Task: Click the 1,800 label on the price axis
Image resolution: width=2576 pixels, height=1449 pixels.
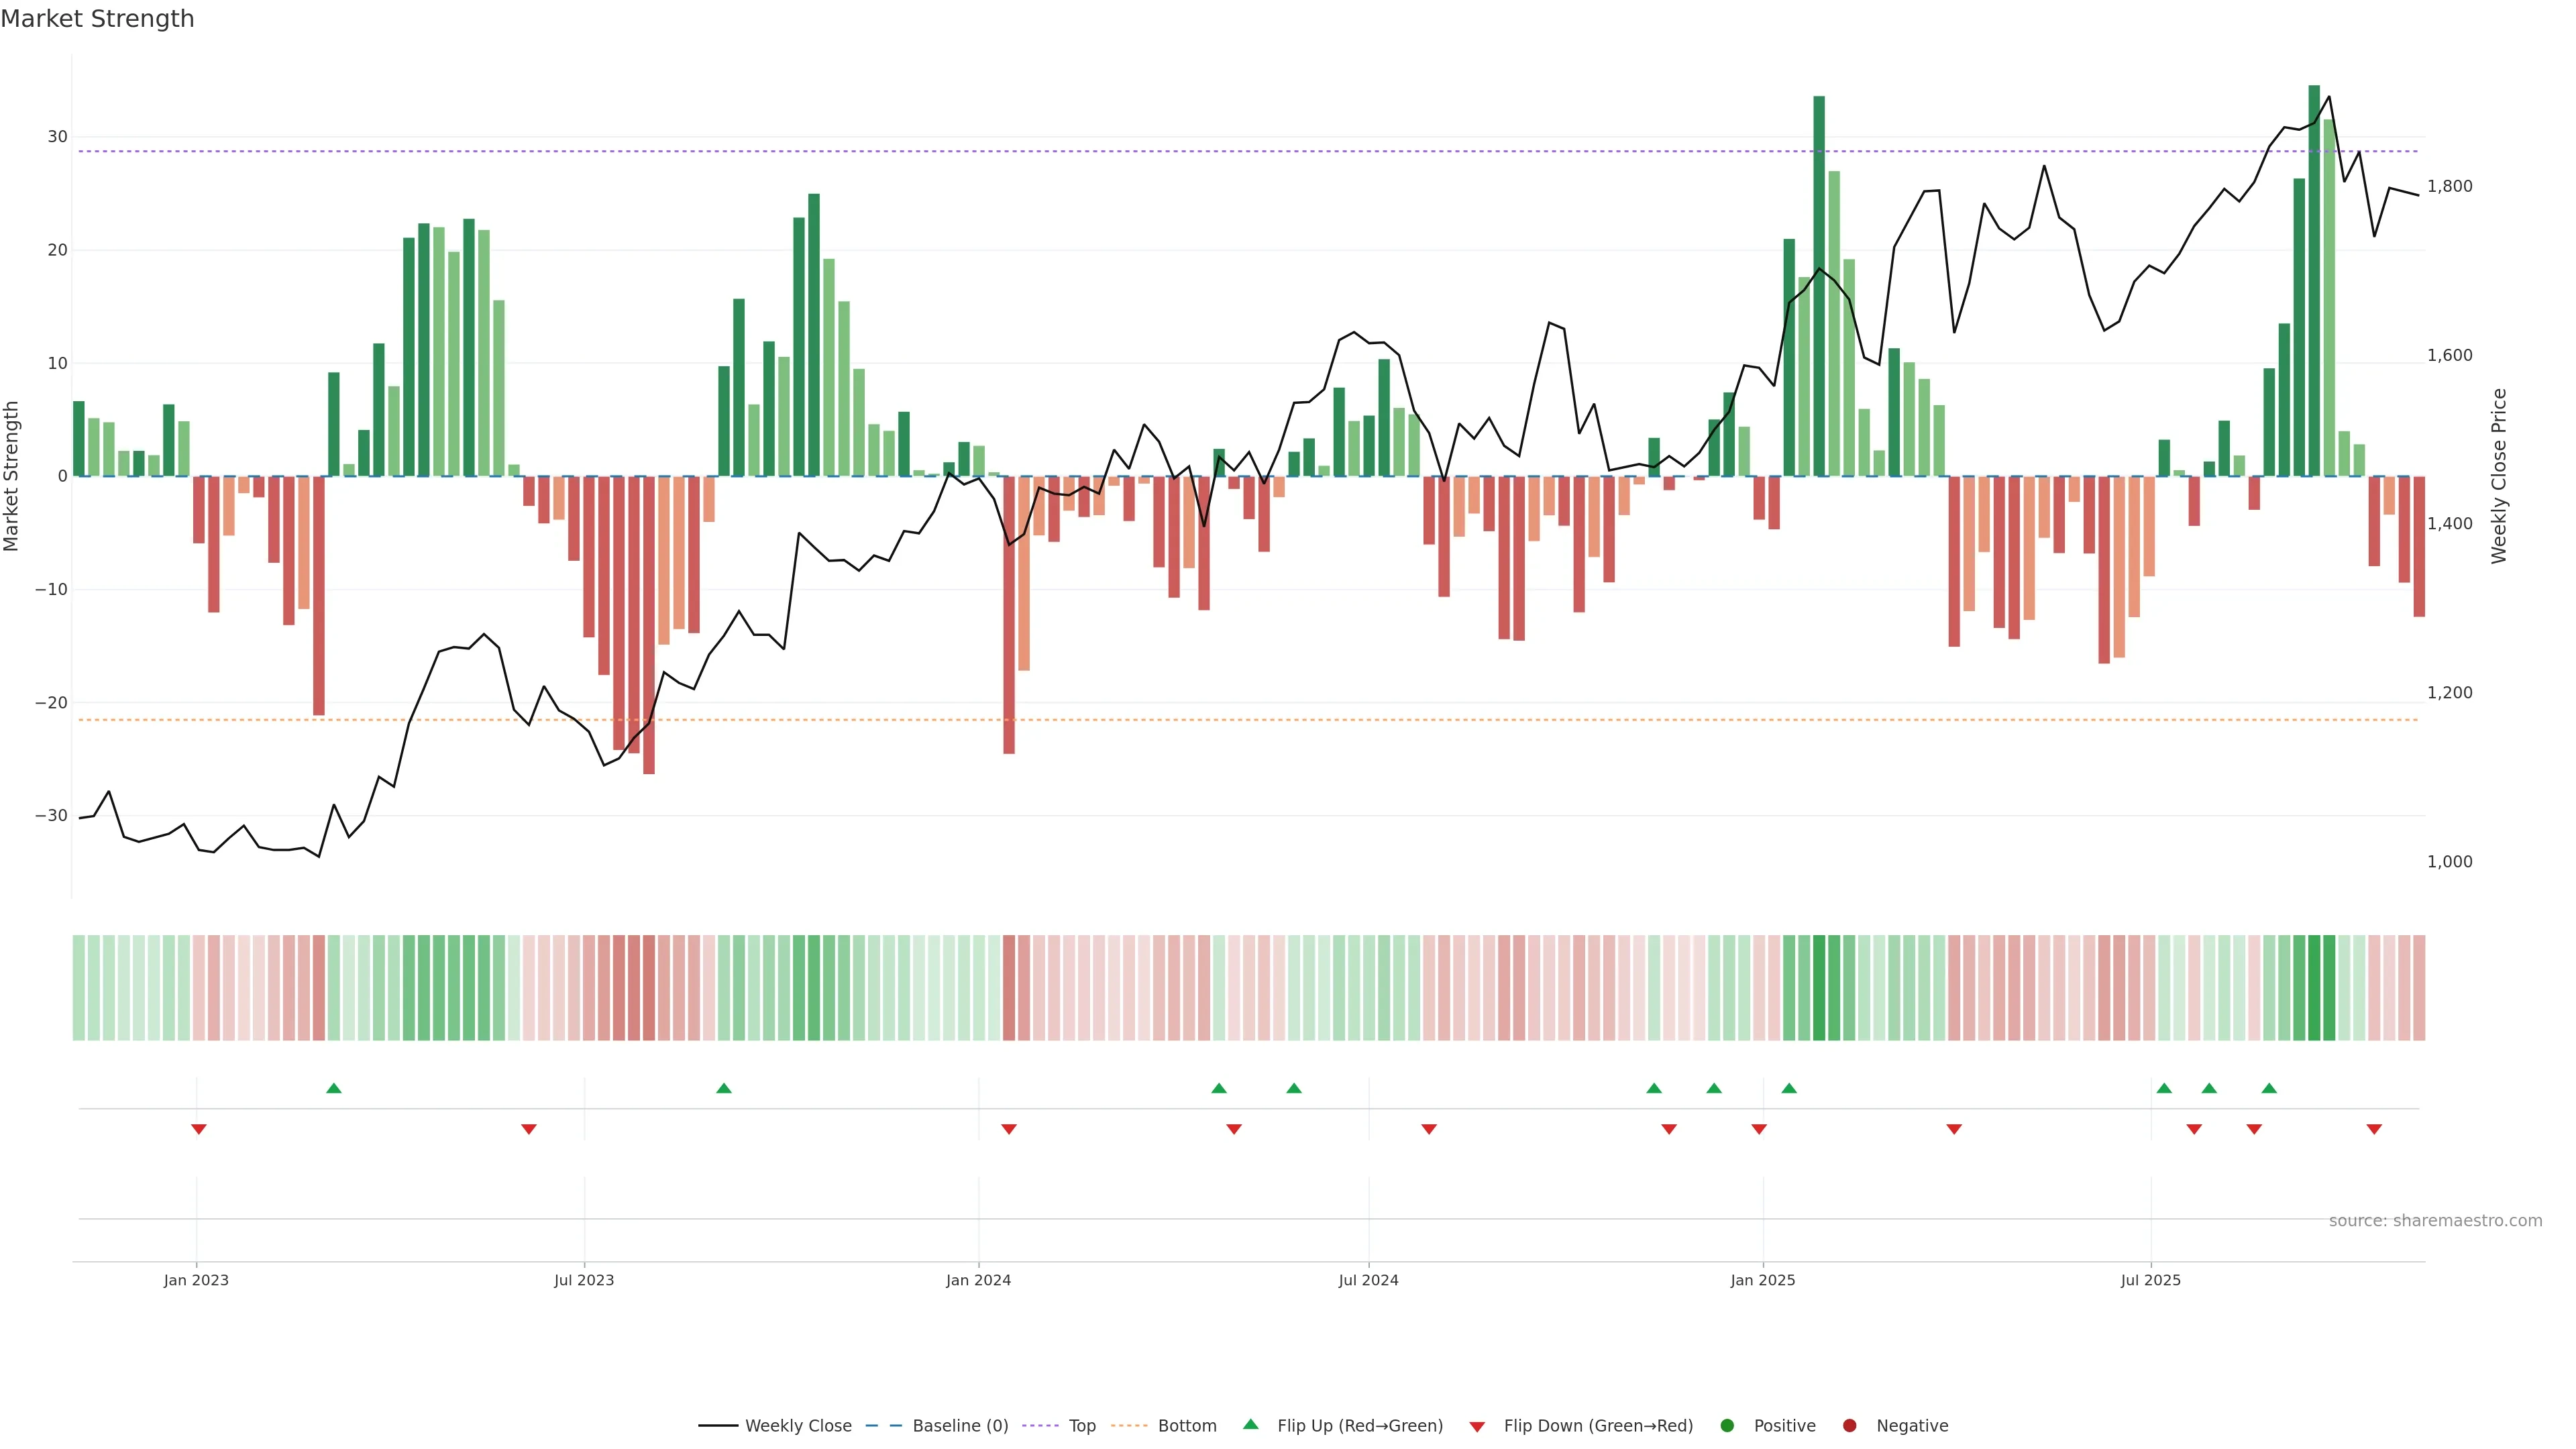Action: [2449, 186]
